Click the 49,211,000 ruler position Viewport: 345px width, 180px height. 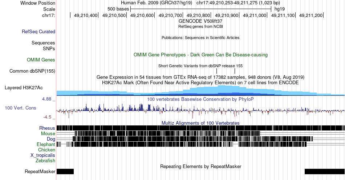click(x=254, y=15)
